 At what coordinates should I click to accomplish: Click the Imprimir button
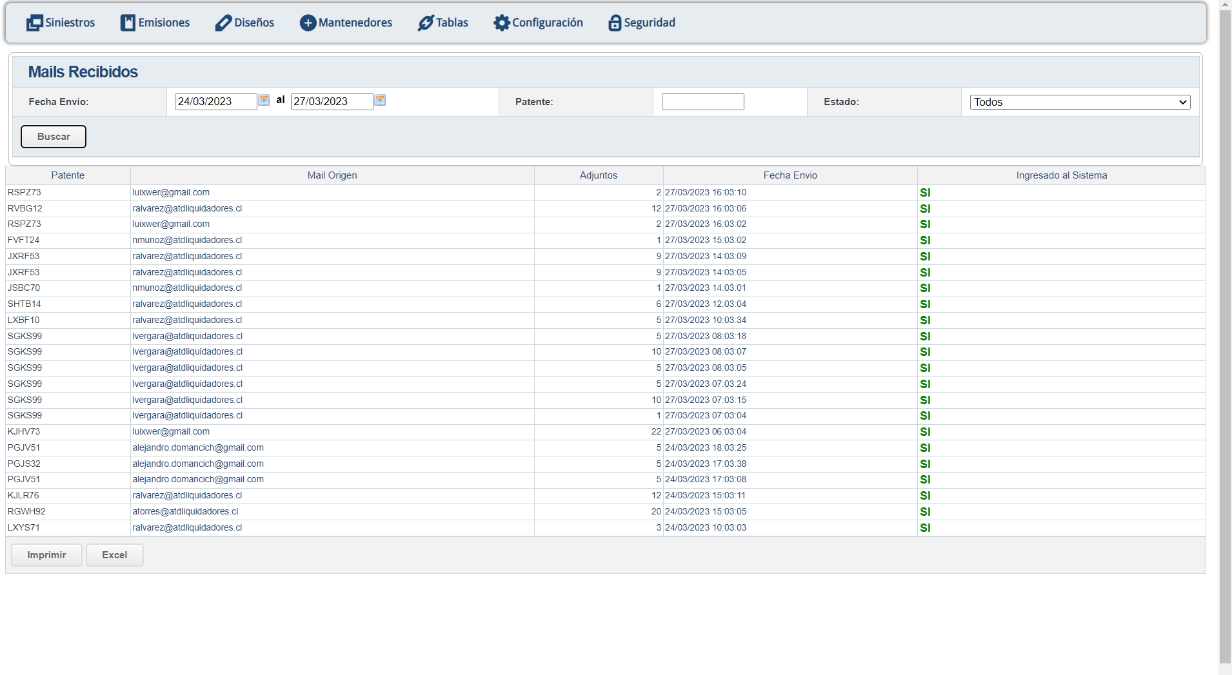46,555
